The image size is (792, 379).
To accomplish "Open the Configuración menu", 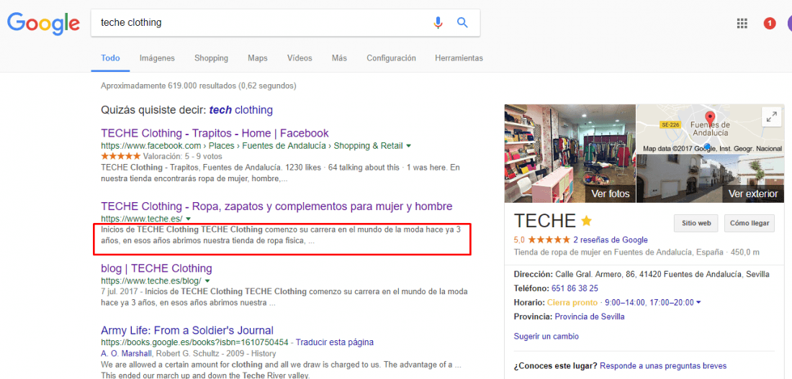I will 392,58.
